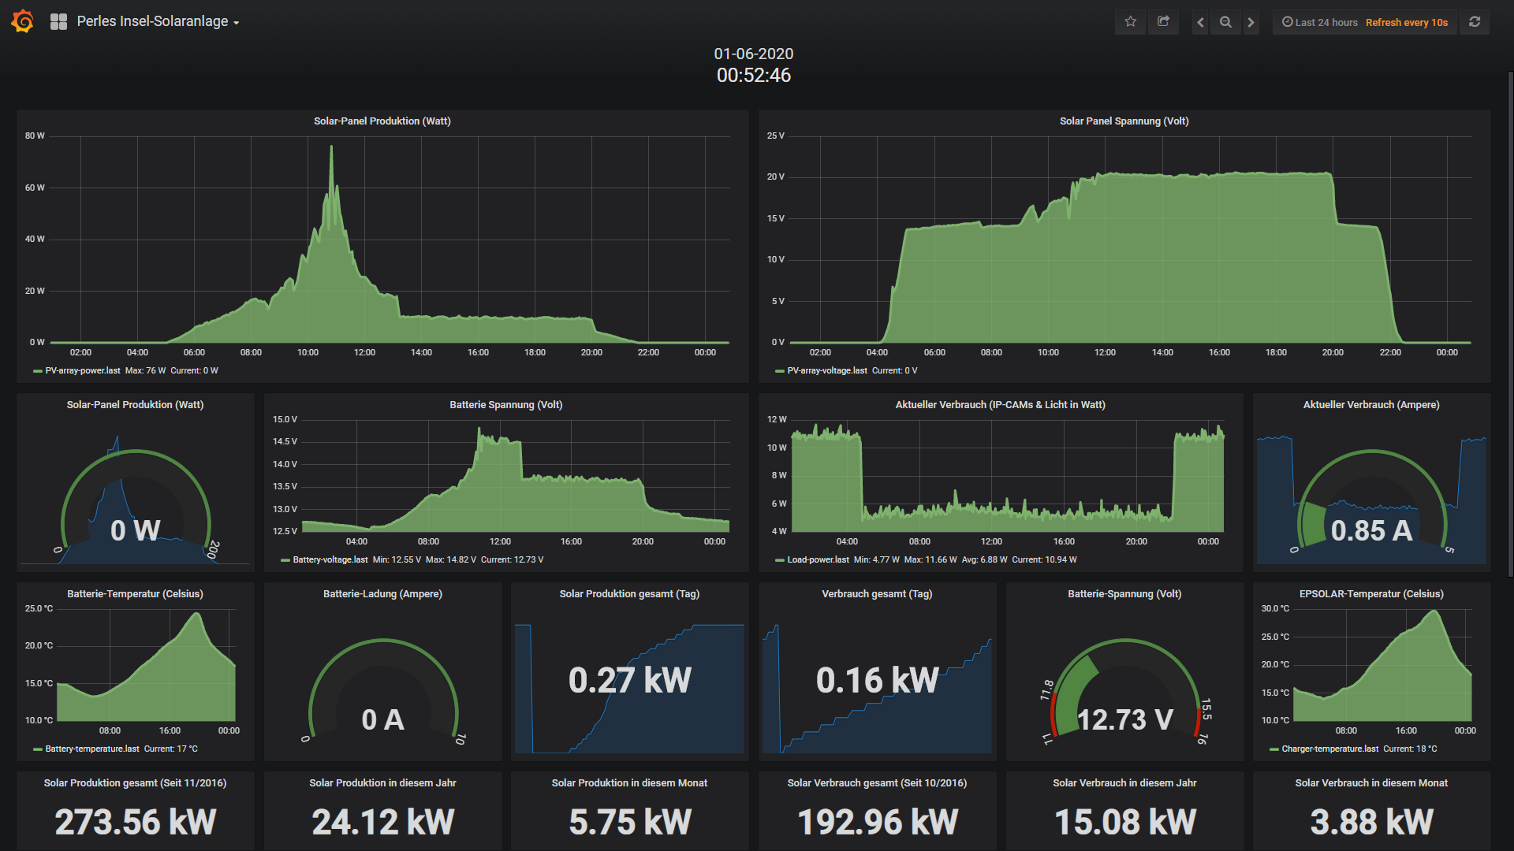Open Solar Panel Spannung (Volt) panel title menu

[1124, 121]
